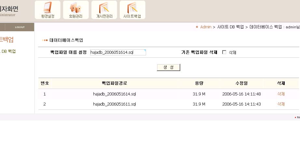300x143 pixels.
Task: Click the 사이트 DB 백업 breadcrumb text
Action: (x=230, y=27)
